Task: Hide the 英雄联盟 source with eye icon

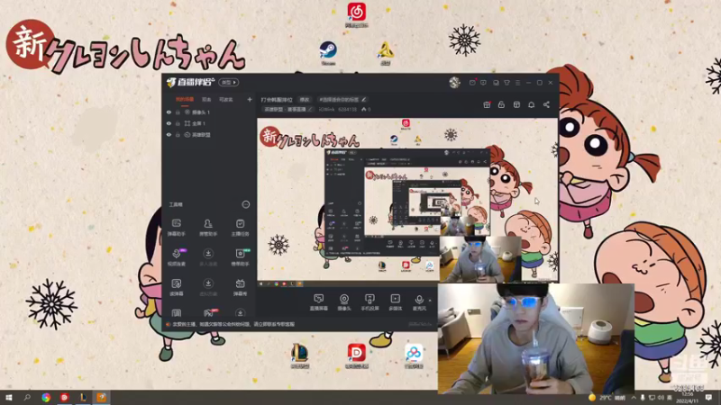Action: click(x=169, y=135)
